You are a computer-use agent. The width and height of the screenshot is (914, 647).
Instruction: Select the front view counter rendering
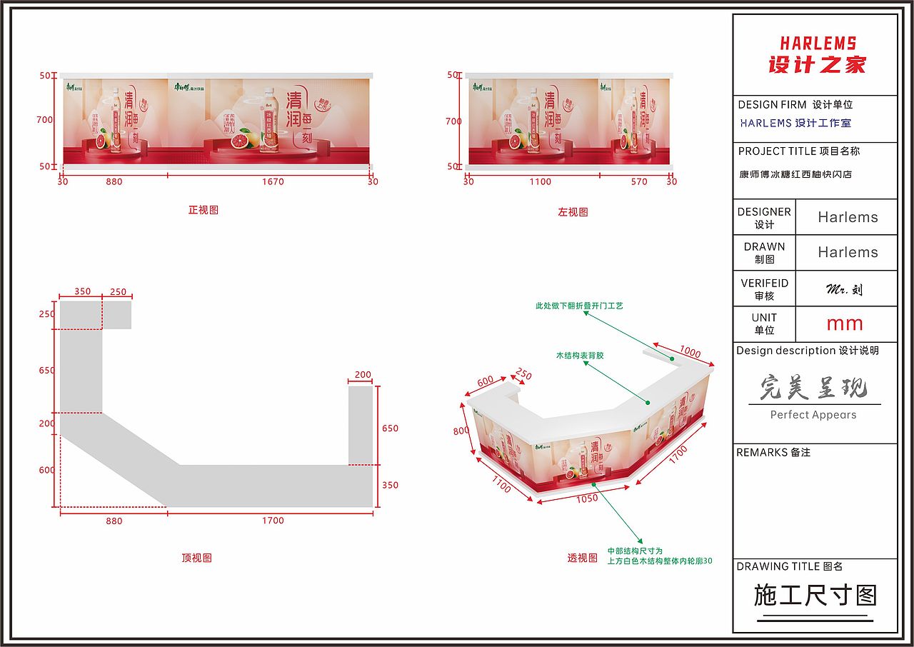(x=216, y=122)
